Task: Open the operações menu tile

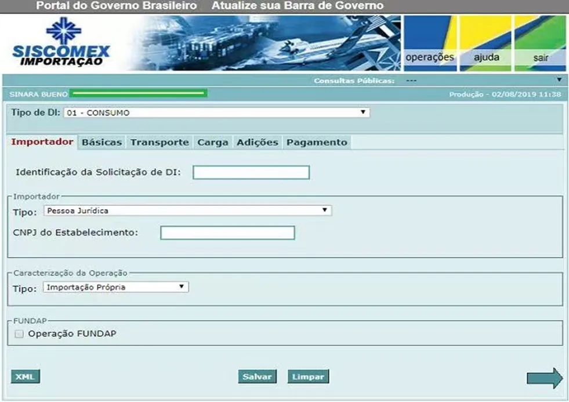Action: point(429,44)
